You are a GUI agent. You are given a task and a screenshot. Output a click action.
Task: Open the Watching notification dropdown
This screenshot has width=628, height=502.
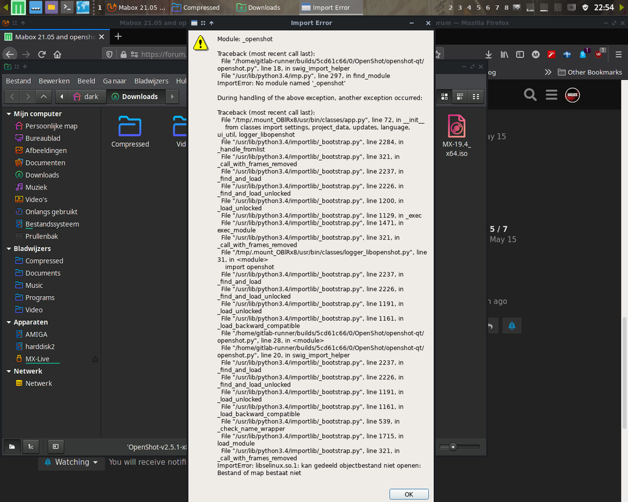click(72, 462)
